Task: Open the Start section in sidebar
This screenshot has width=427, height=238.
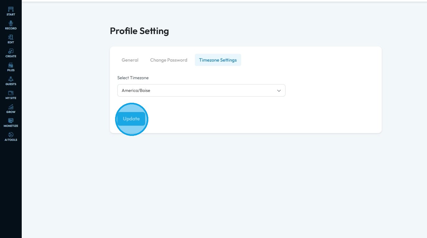Action: coord(11,11)
